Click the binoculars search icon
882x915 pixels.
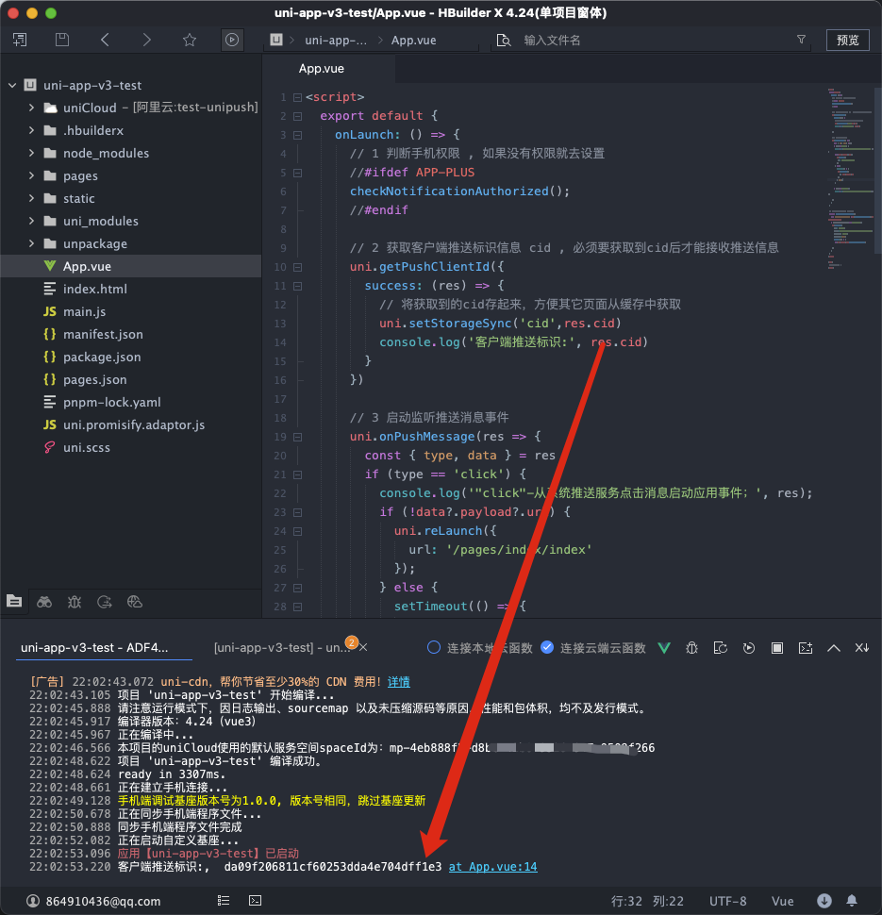[44, 602]
